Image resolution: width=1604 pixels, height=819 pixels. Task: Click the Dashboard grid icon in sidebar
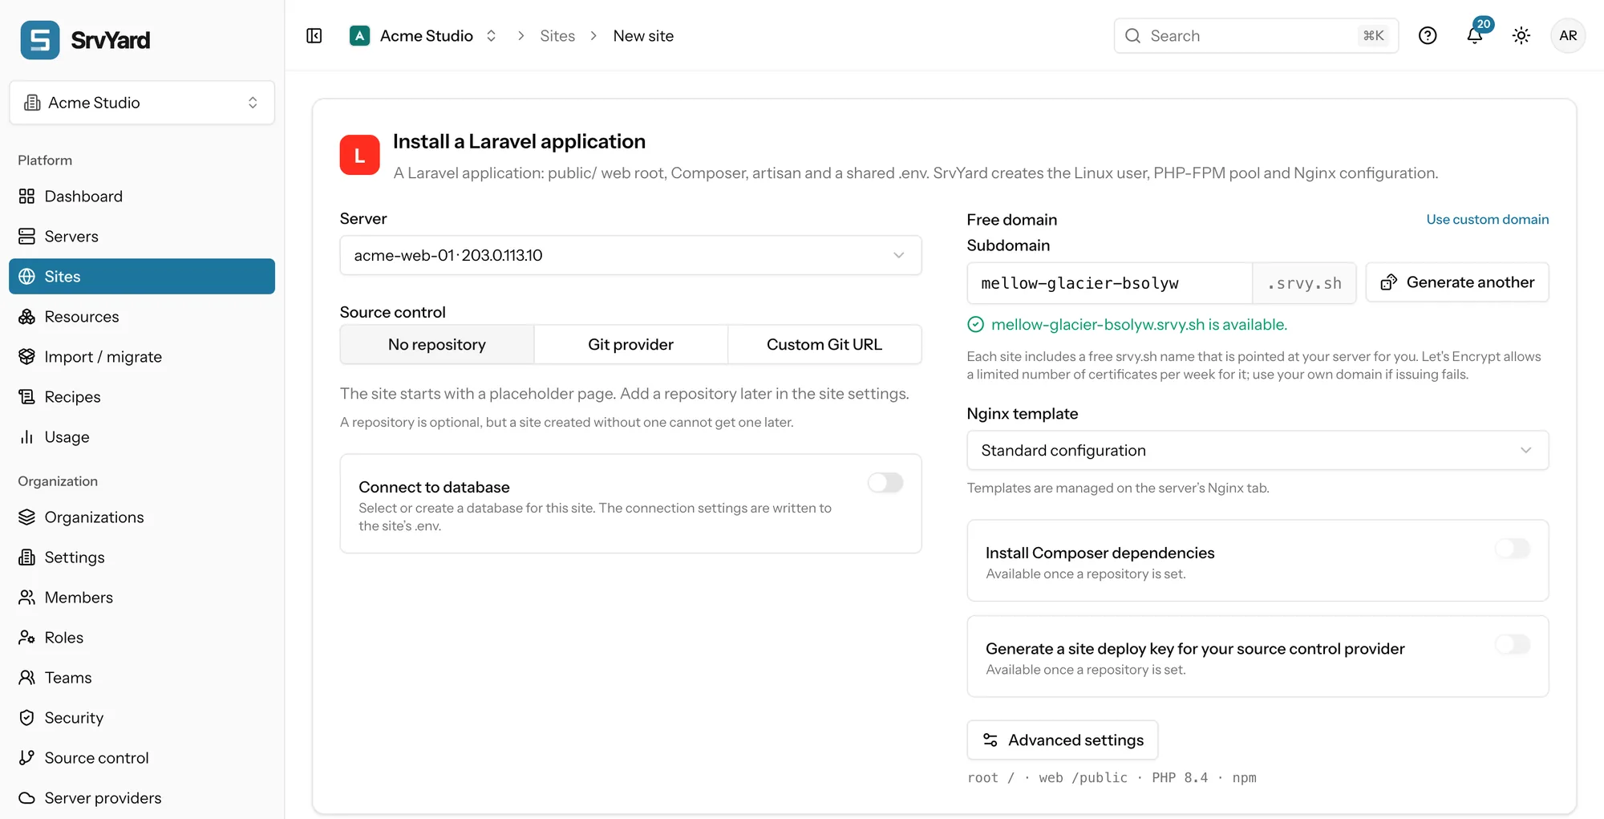coord(27,197)
